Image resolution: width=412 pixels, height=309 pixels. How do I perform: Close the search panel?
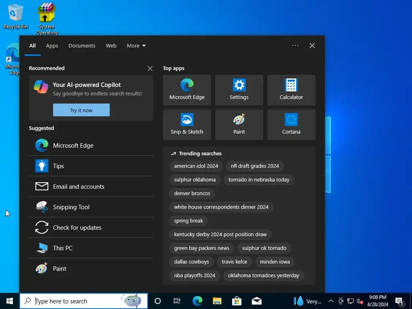point(312,45)
